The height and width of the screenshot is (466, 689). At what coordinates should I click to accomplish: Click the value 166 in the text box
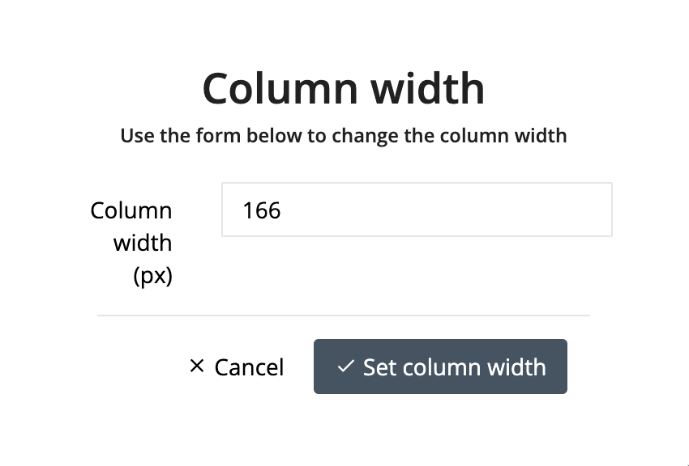(261, 211)
